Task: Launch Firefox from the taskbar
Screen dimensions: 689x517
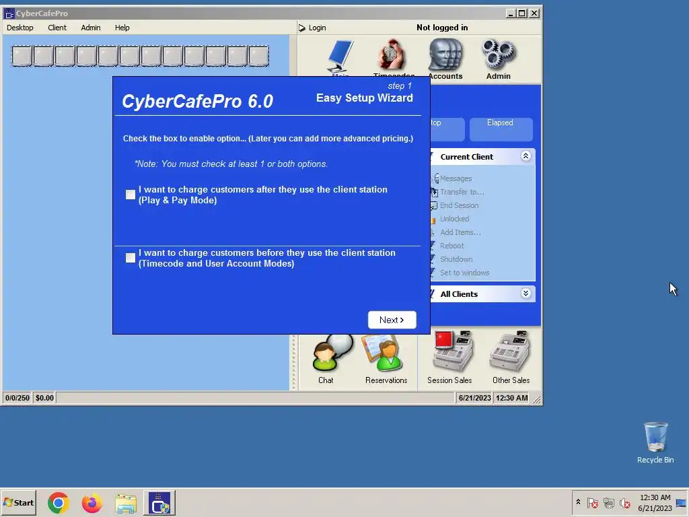Action: [92, 502]
